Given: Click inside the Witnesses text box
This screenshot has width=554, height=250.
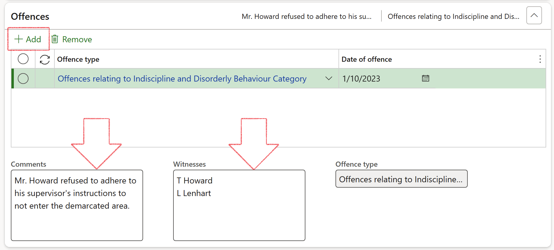Looking at the screenshot, I should tap(239, 219).
